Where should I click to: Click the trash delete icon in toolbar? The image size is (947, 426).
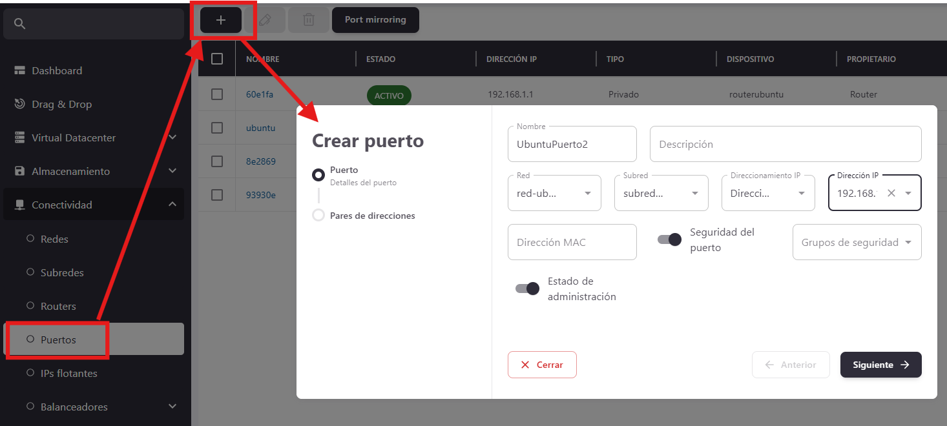click(308, 20)
